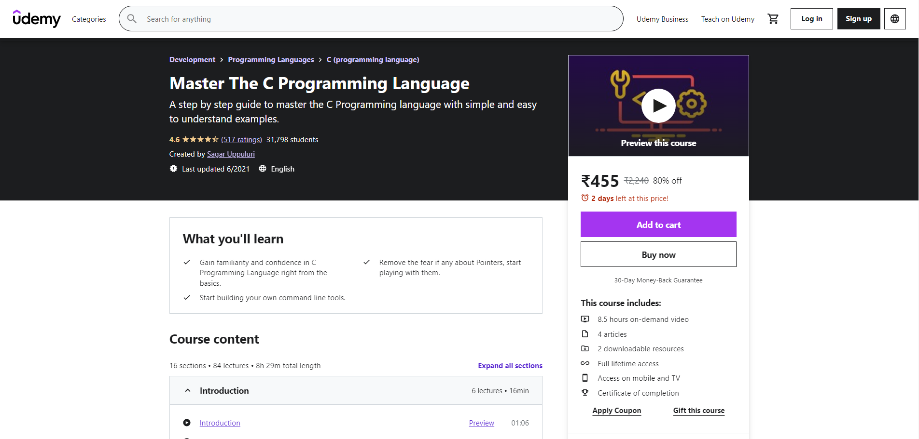
Task: Click the checkmark beside Remove the fear of Pointers
Action: 366,262
